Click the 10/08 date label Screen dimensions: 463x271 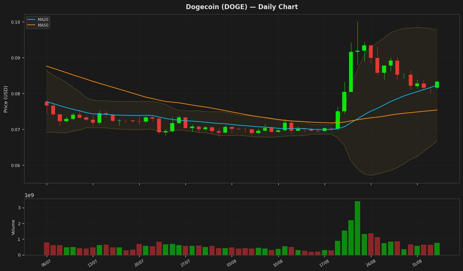pyautogui.click(x=277, y=263)
